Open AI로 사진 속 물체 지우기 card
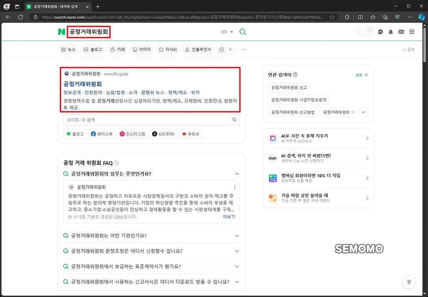This screenshot has height=297, width=428. coord(318,138)
